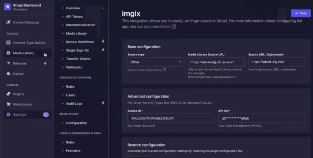Open Media Library settings entry
Image resolution: width=313 pixels, height=158 pixels.
pyautogui.click(x=76, y=34)
